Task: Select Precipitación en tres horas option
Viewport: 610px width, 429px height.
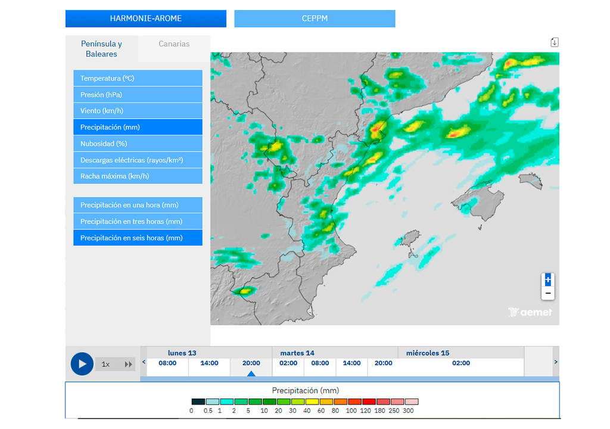Action: point(138,222)
